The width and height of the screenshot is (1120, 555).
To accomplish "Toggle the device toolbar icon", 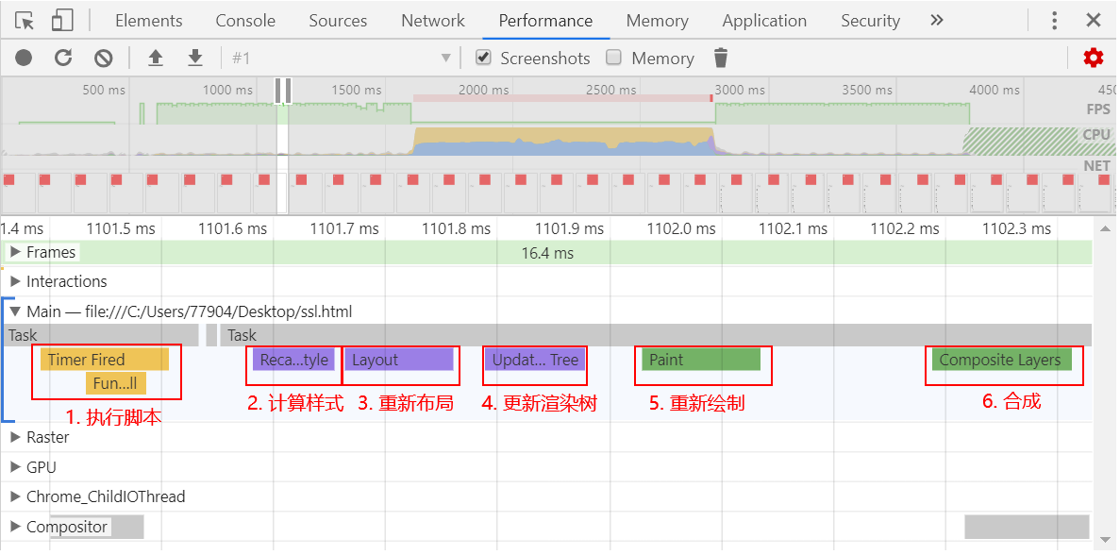I will click(62, 21).
